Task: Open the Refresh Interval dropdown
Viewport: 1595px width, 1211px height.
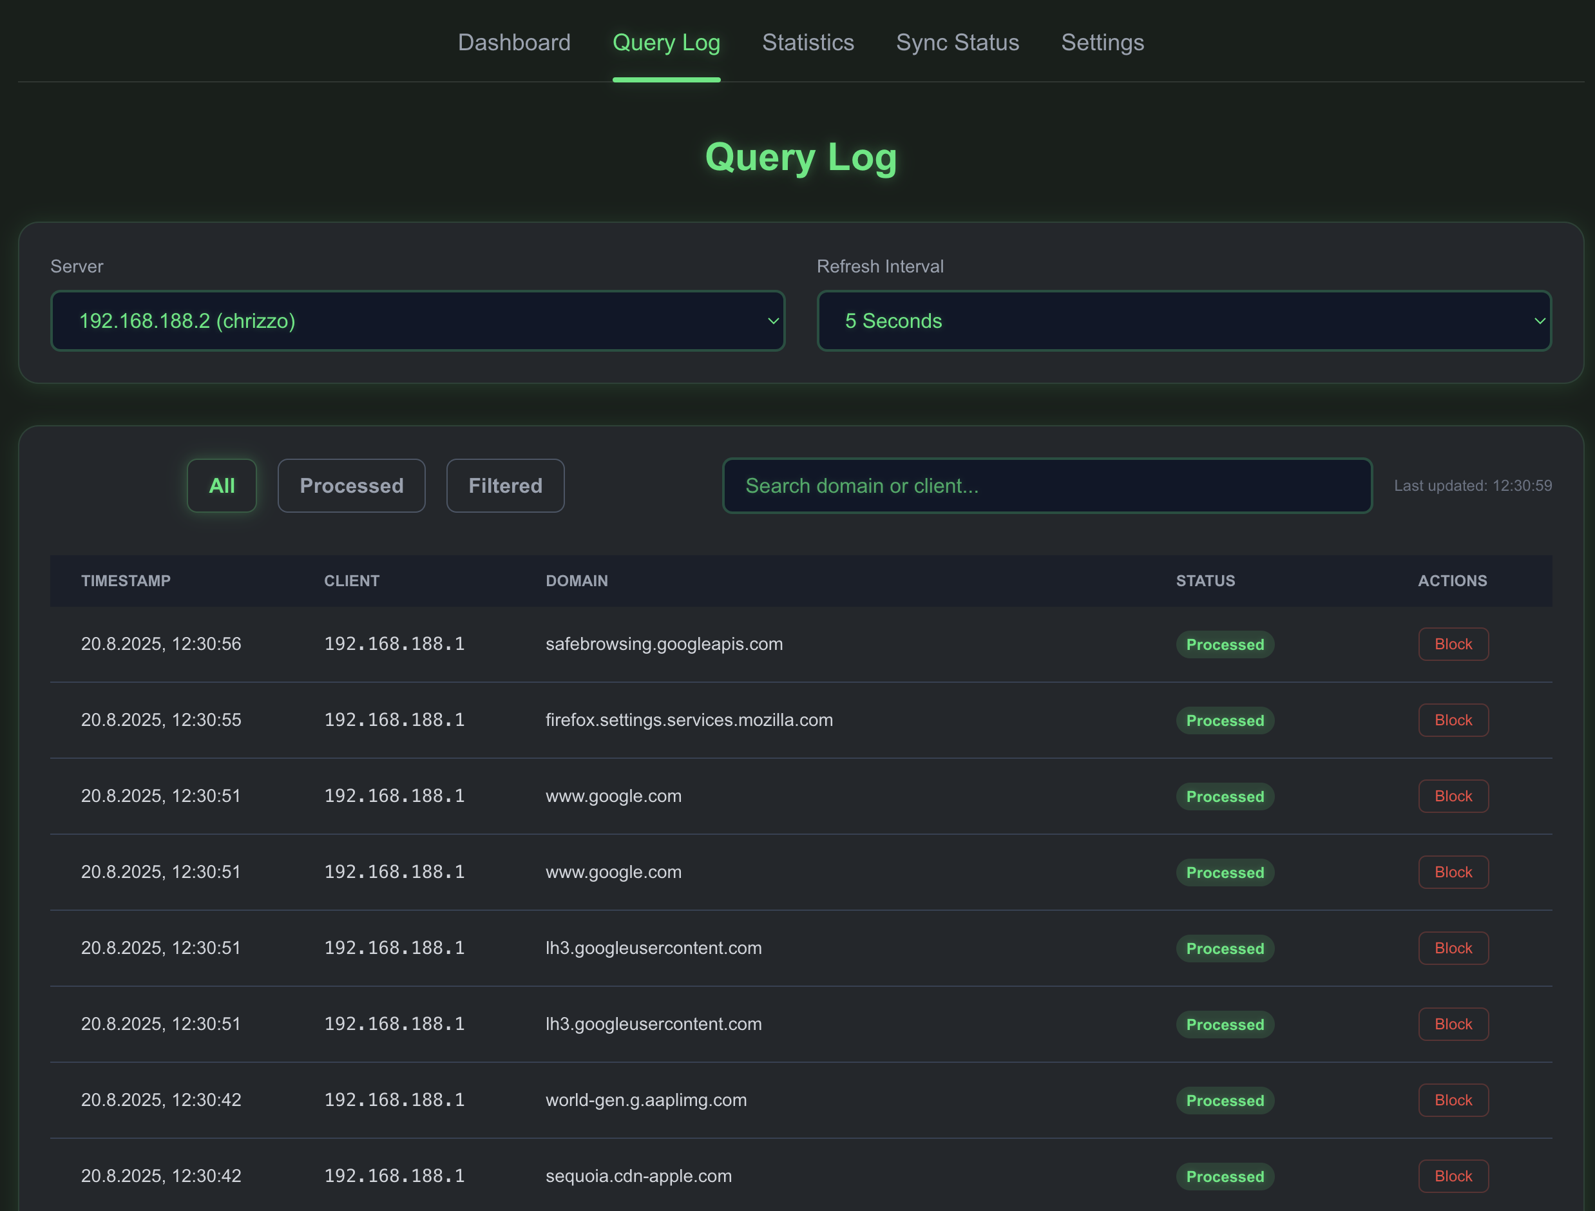Action: (x=1184, y=321)
